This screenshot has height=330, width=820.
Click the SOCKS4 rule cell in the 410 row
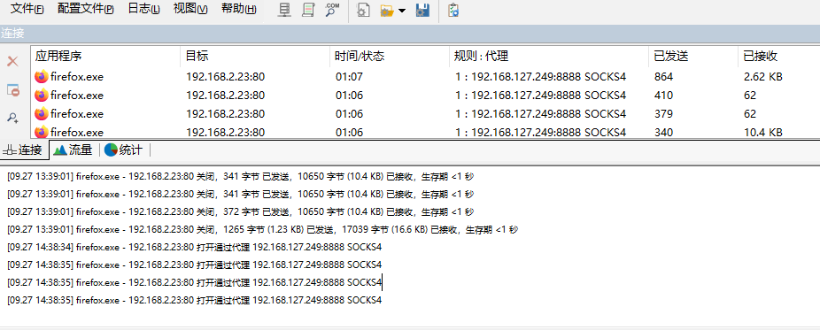click(x=541, y=95)
